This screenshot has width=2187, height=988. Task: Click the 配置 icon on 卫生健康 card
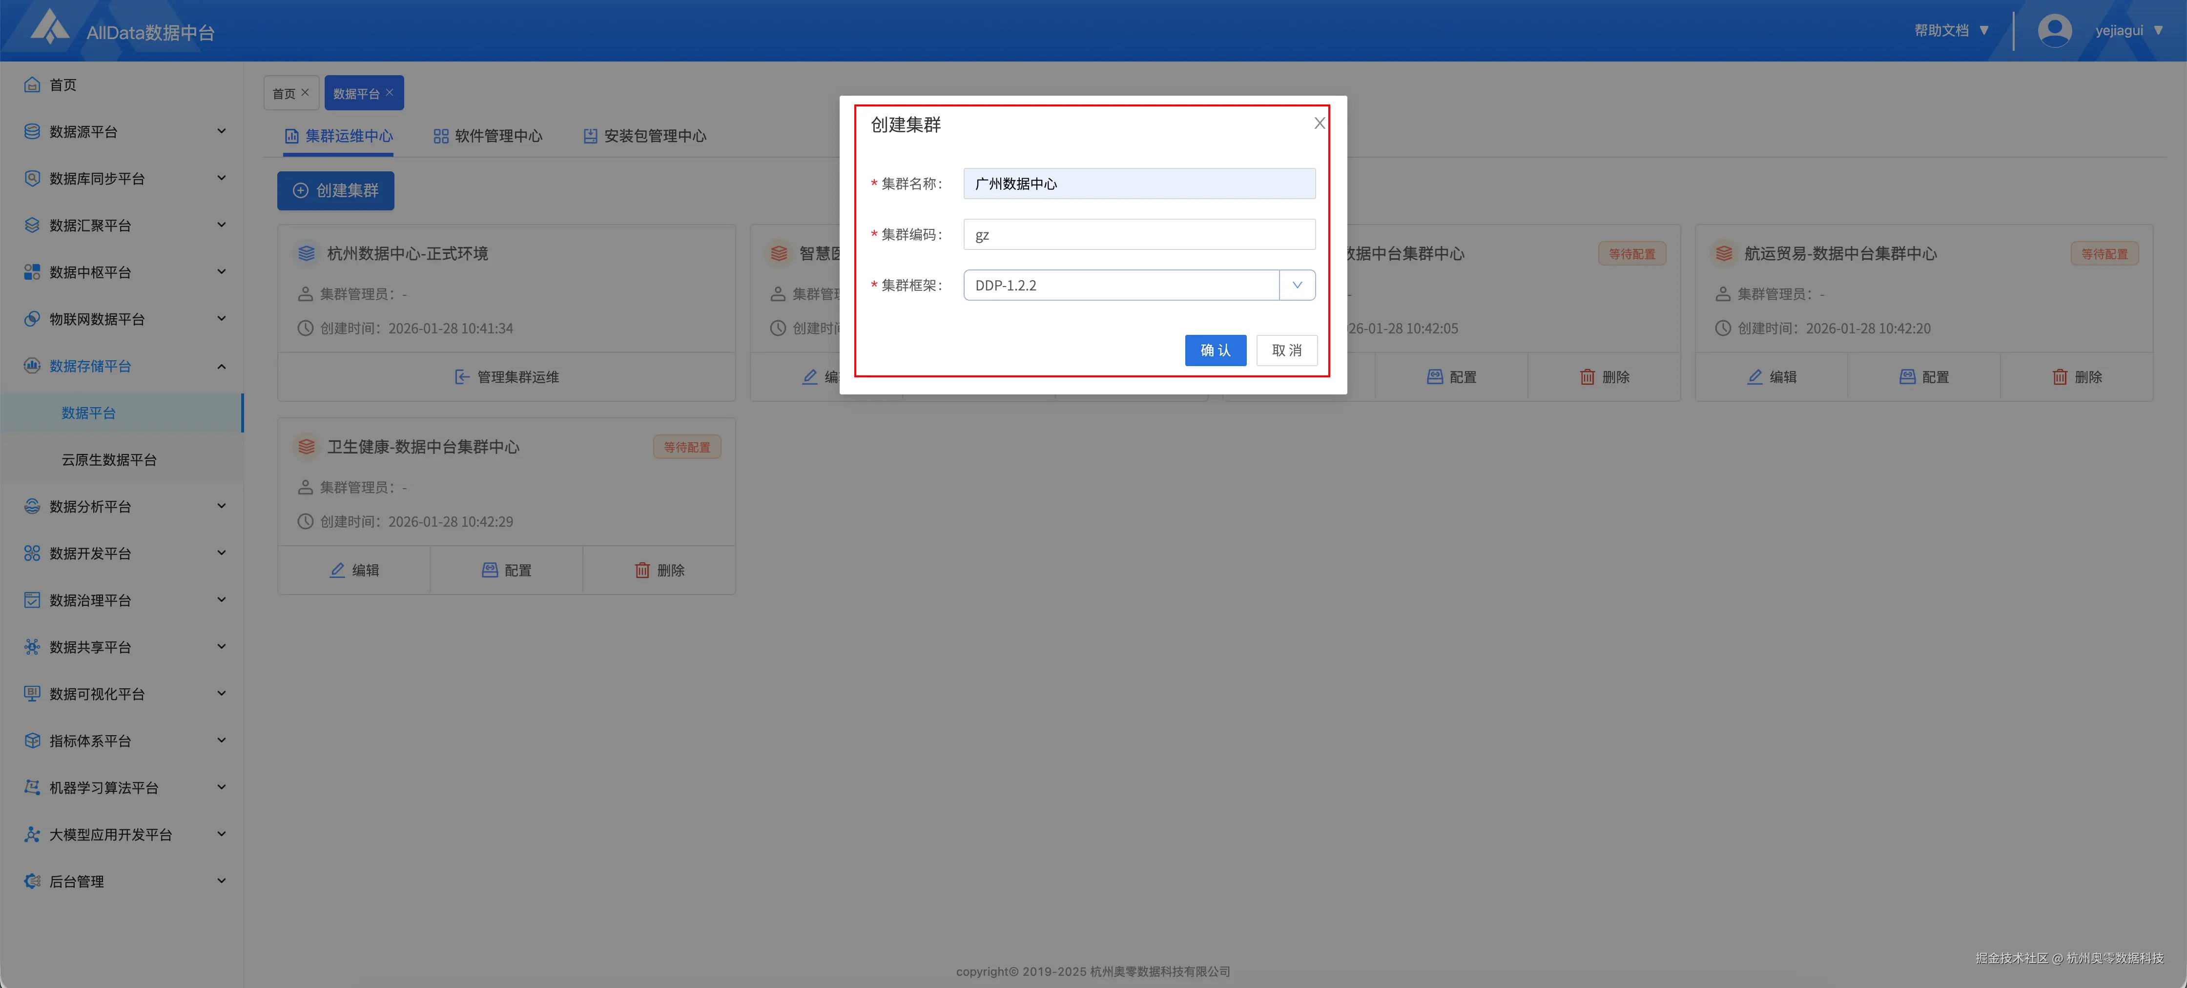(490, 570)
